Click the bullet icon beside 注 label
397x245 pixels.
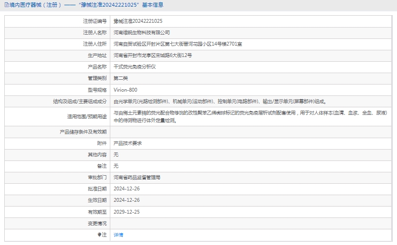(99, 235)
